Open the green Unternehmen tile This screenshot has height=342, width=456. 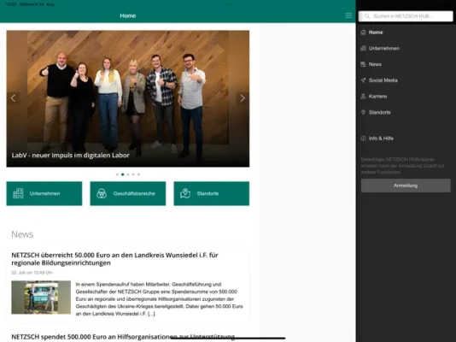click(x=44, y=193)
